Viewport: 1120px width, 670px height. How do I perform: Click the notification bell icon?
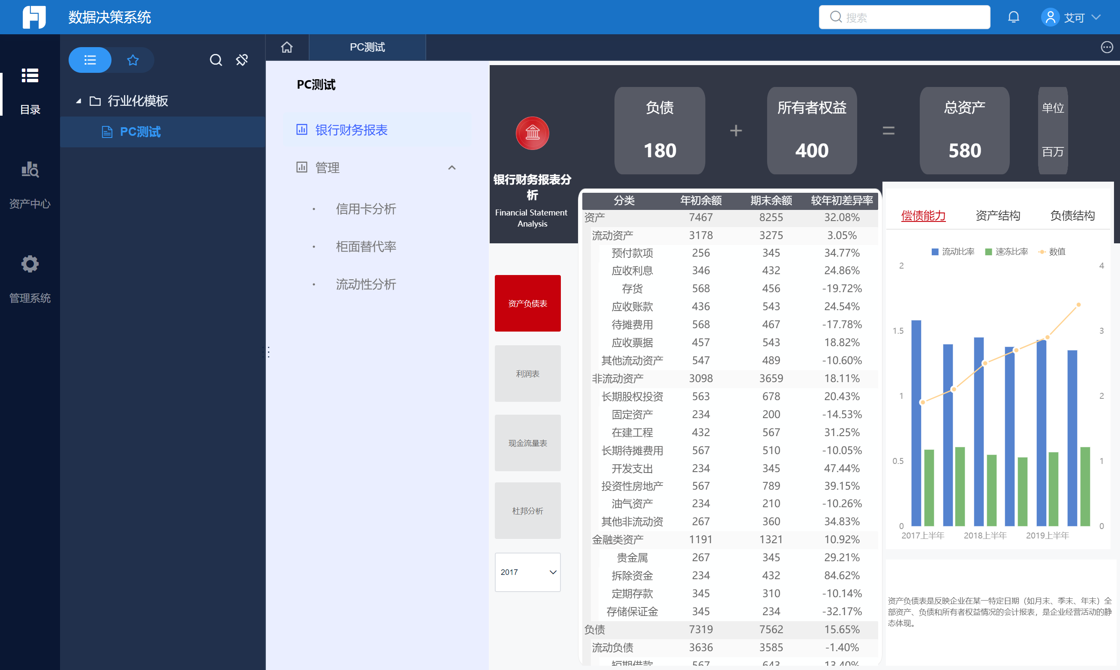[1013, 17]
